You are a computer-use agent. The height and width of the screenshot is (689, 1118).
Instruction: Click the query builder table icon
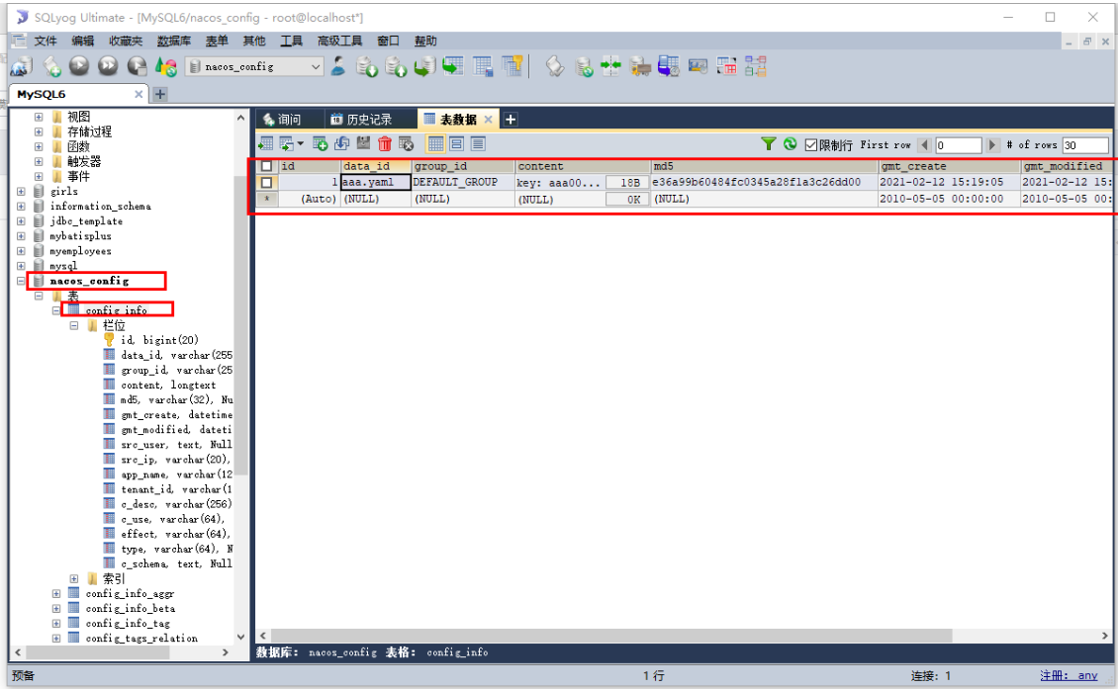click(726, 66)
